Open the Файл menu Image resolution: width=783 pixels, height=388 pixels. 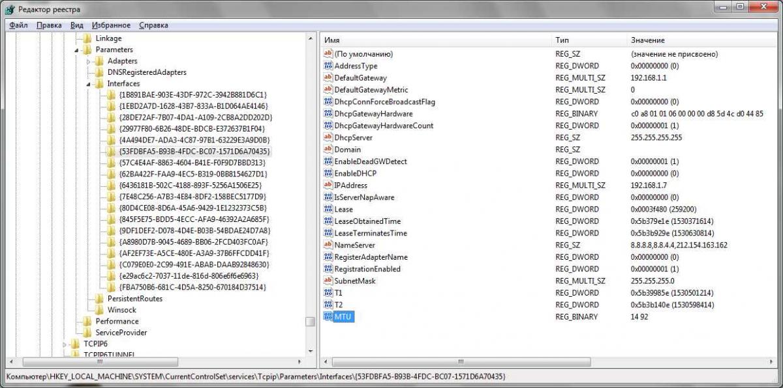[18, 25]
